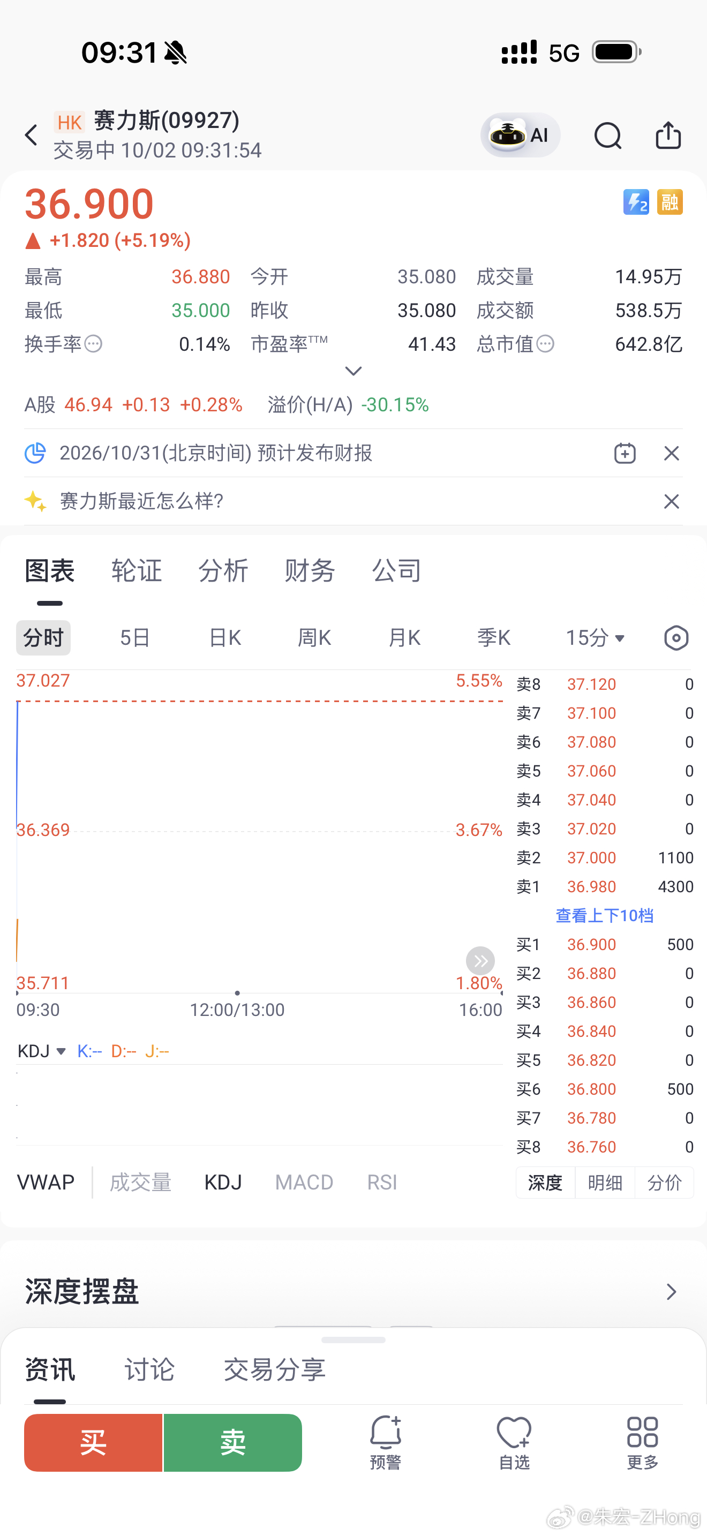Tap the yellow 融 margin badge
Image resolution: width=707 pixels, height=1536 pixels.
(x=670, y=202)
